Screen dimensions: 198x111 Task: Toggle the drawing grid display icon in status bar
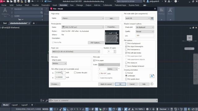tap(51, 109)
